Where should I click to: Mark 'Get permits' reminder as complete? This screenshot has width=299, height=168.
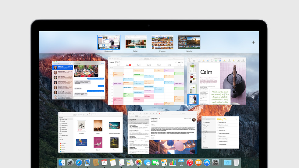(218, 128)
